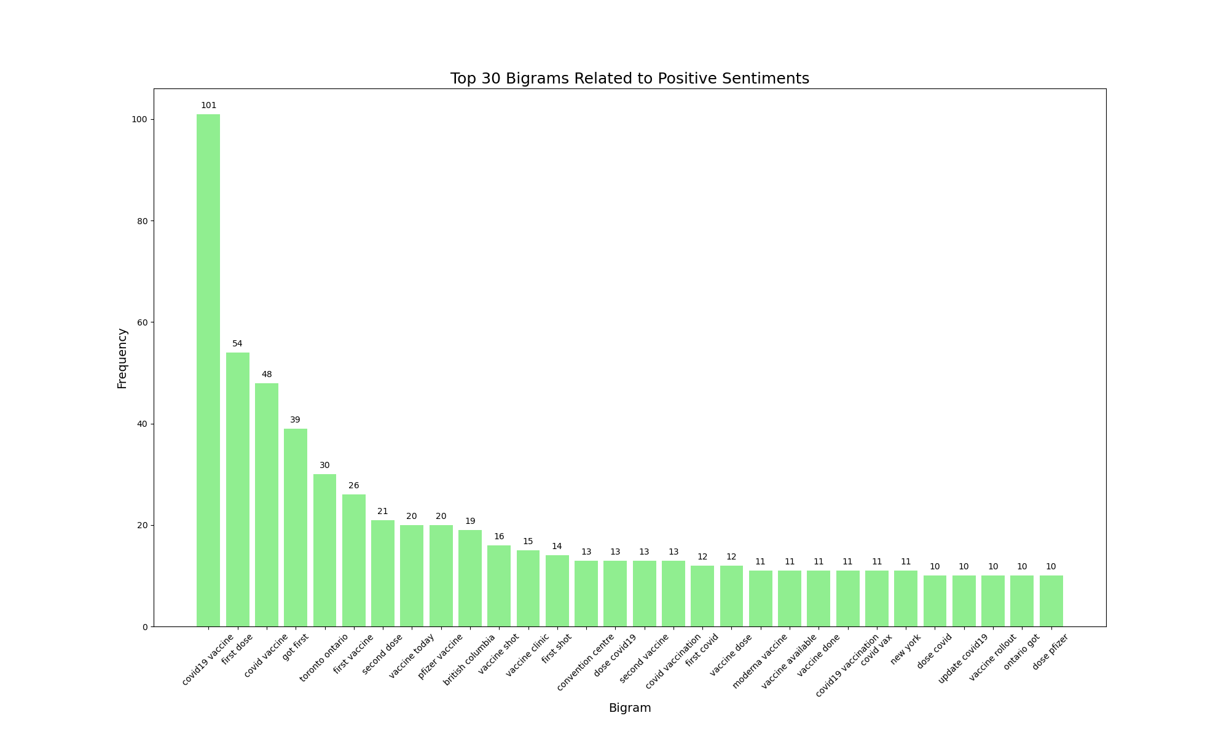
Task: Click the dose pfizer bar at far right
Action: coord(1051,601)
